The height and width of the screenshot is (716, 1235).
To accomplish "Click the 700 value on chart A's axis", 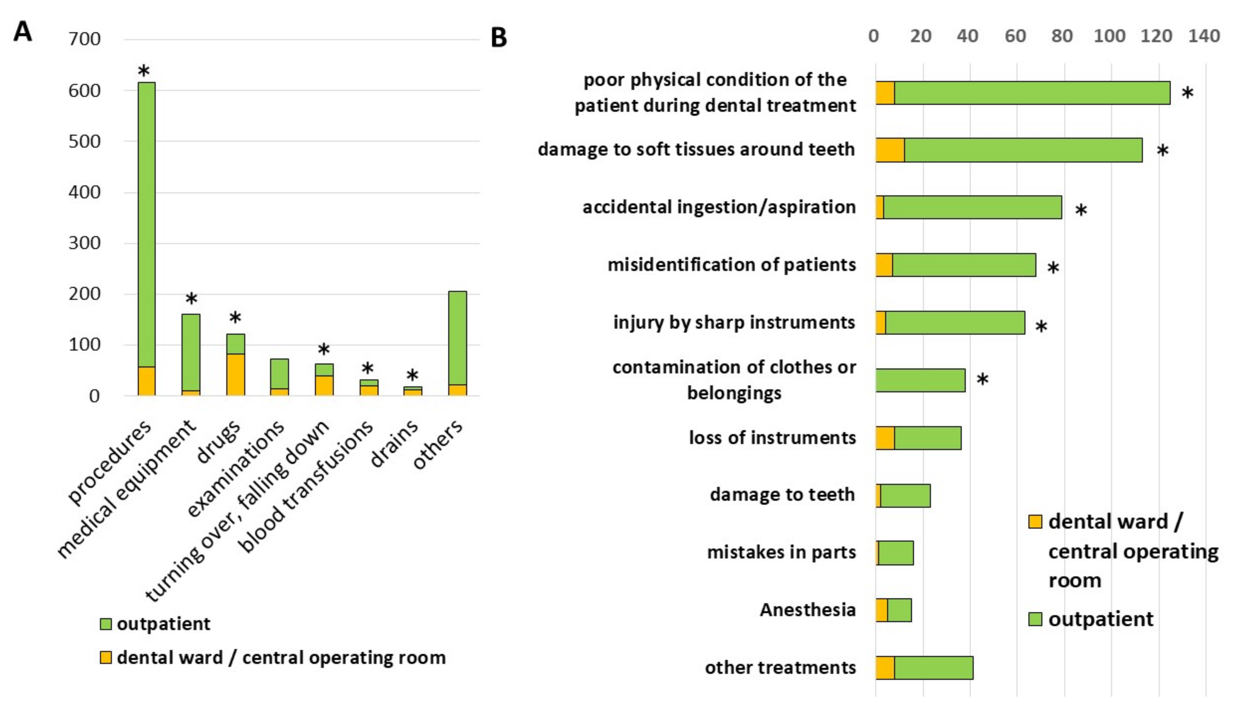I will [x=84, y=39].
